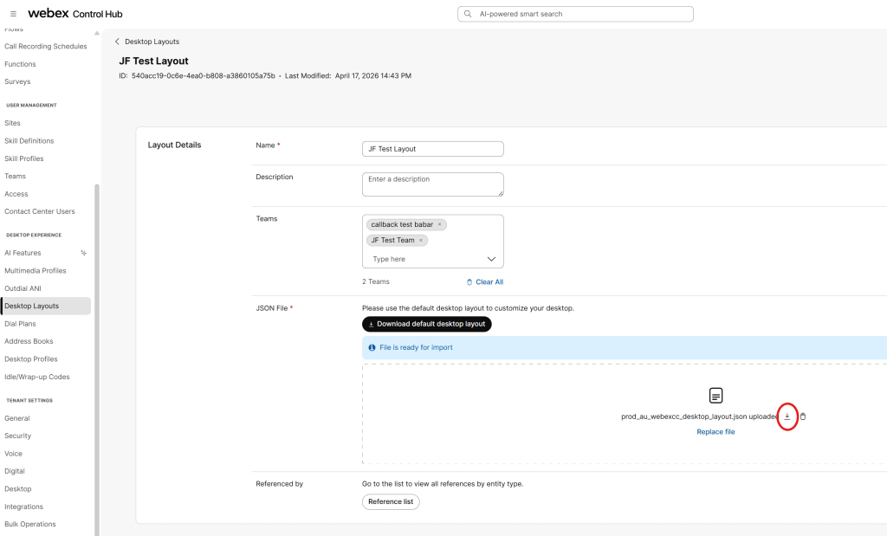Delete the uploaded JSON file
The image size is (887, 536).
[803, 417]
